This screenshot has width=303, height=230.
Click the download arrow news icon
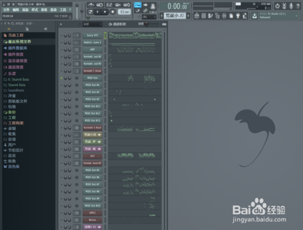point(255,16)
